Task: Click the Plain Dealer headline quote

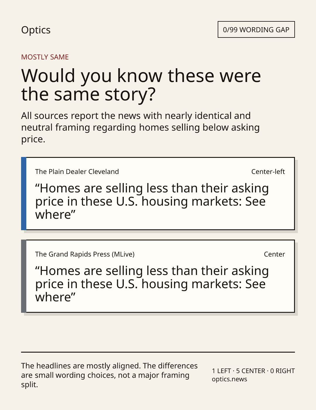Action: pyautogui.click(x=152, y=201)
